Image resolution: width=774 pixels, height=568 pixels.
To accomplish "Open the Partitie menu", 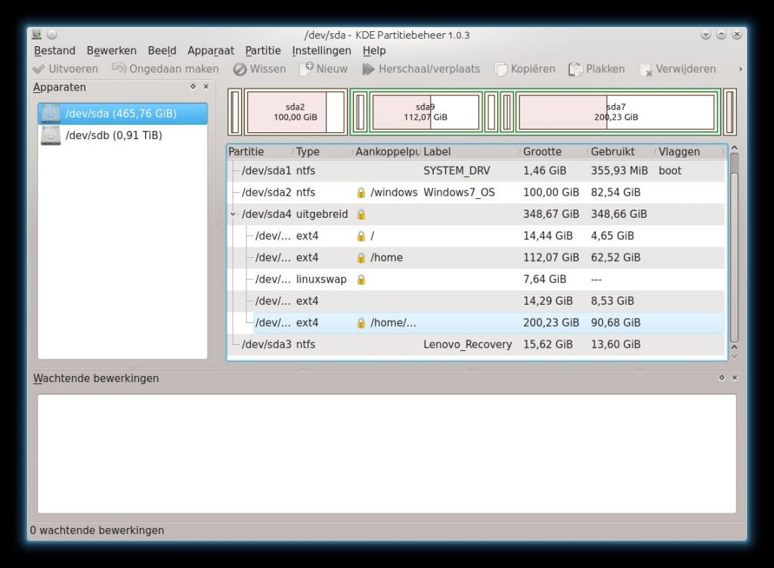I will (x=262, y=51).
